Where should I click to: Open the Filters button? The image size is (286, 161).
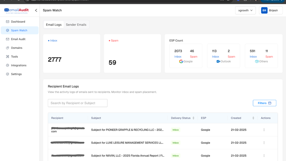click(x=264, y=103)
